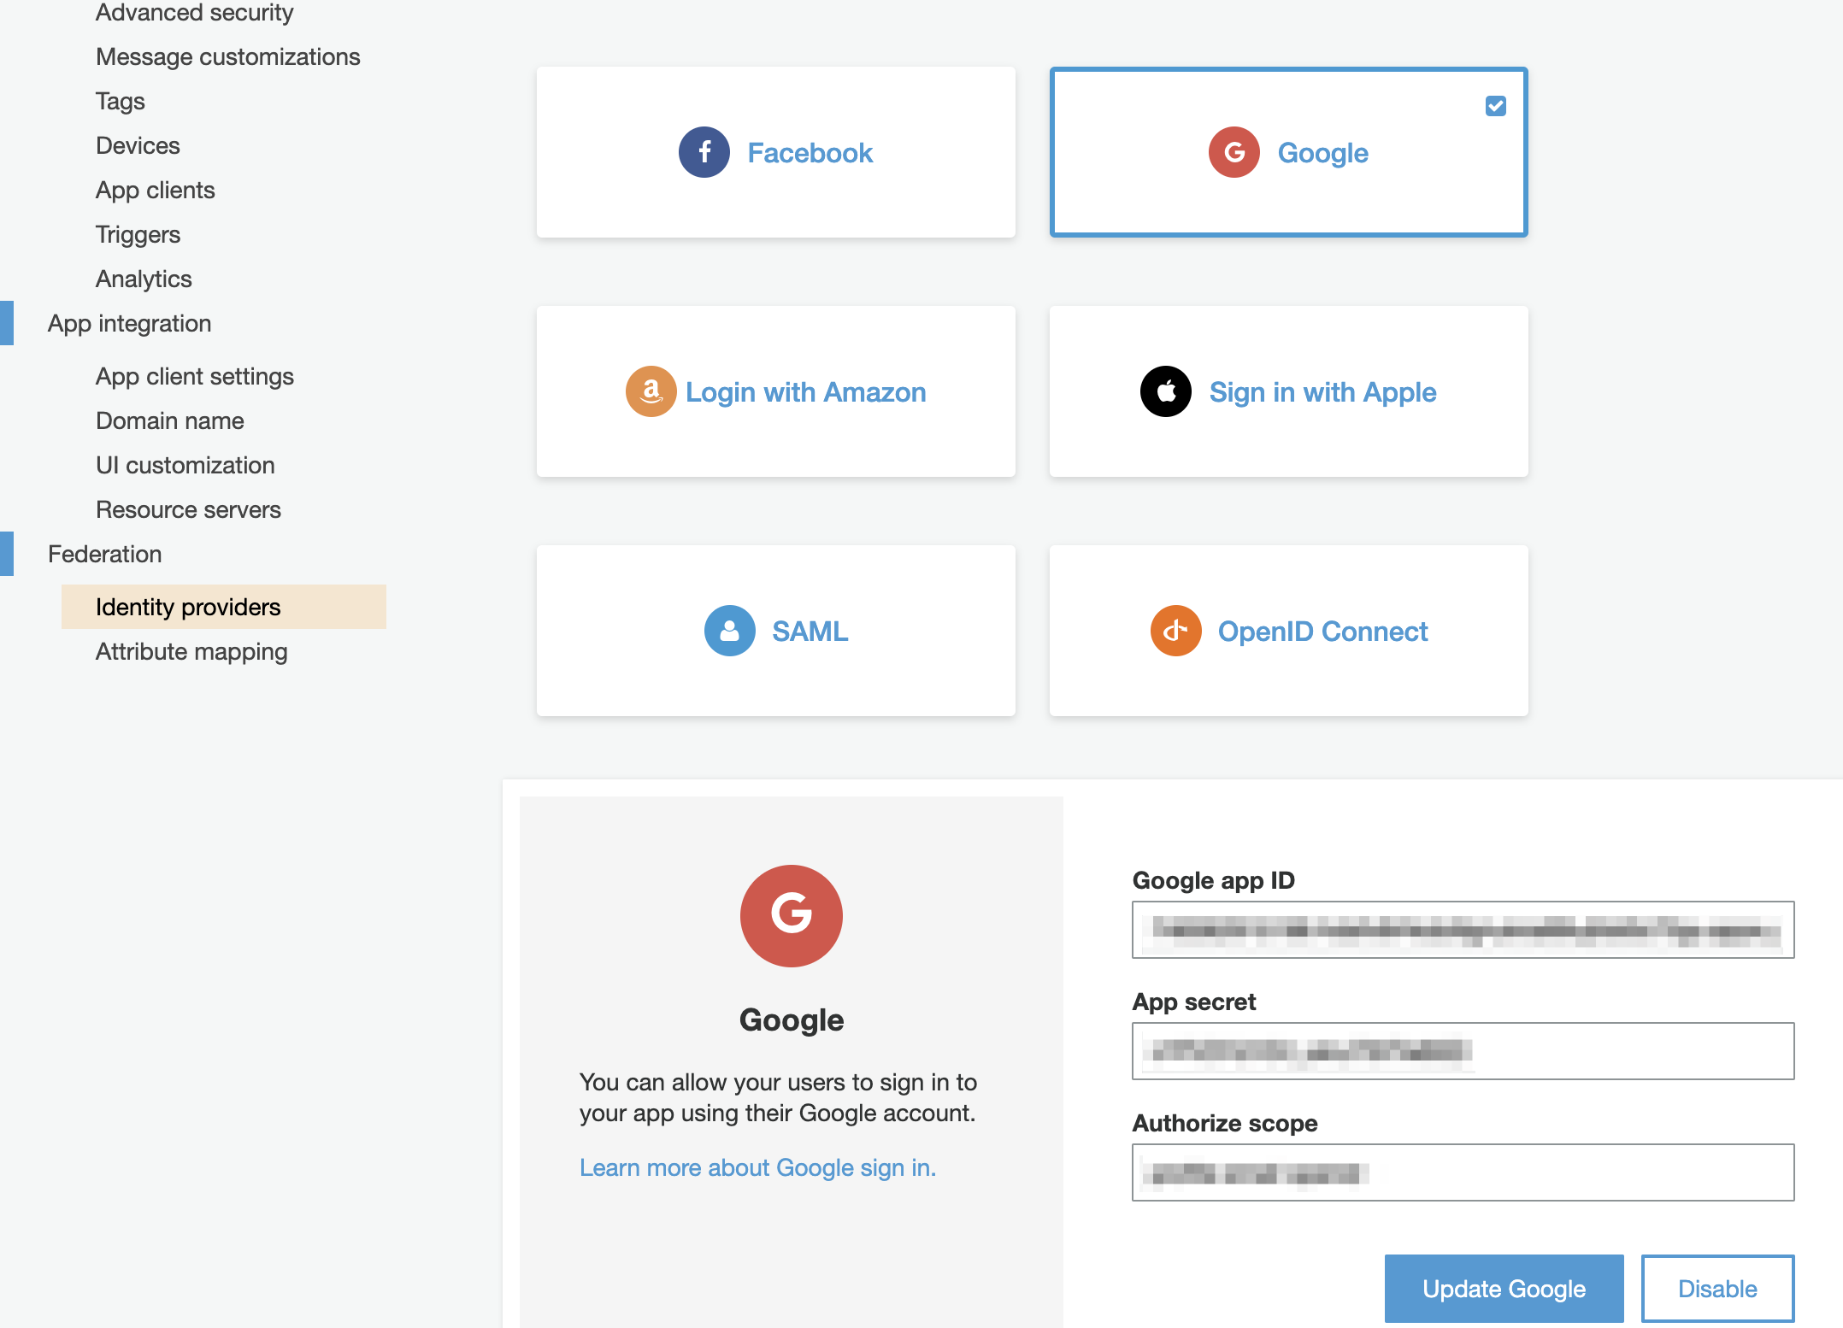
Task: Click the Disable button
Action: click(x=1716, y=1288)
